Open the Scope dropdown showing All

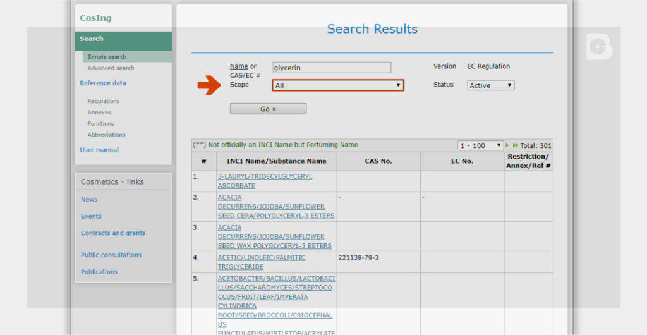click(x=337, y=85)
